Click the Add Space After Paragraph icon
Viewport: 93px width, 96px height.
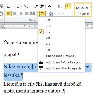point(41,68)
